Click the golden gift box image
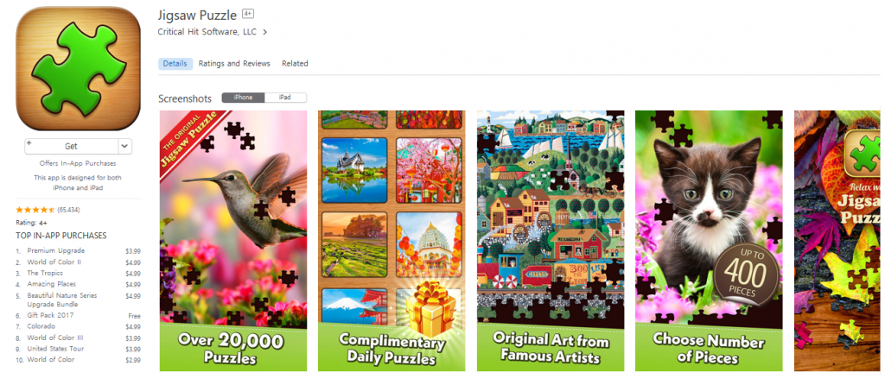 pos(430,309)
